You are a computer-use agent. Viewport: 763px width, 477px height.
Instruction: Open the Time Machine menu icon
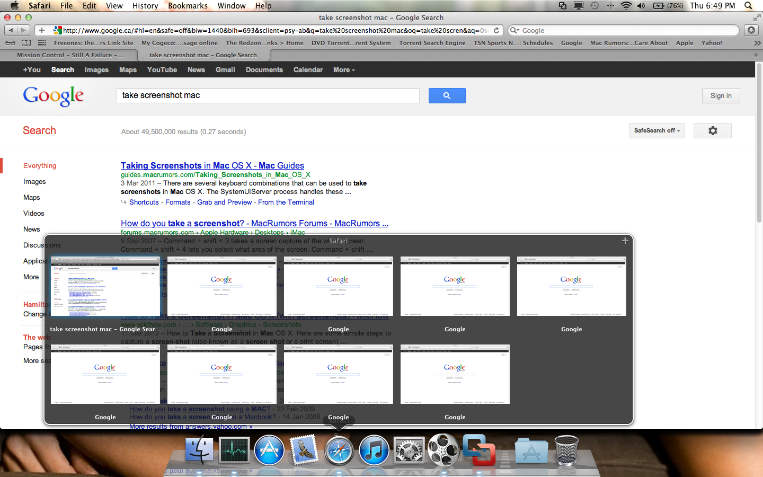595,6
